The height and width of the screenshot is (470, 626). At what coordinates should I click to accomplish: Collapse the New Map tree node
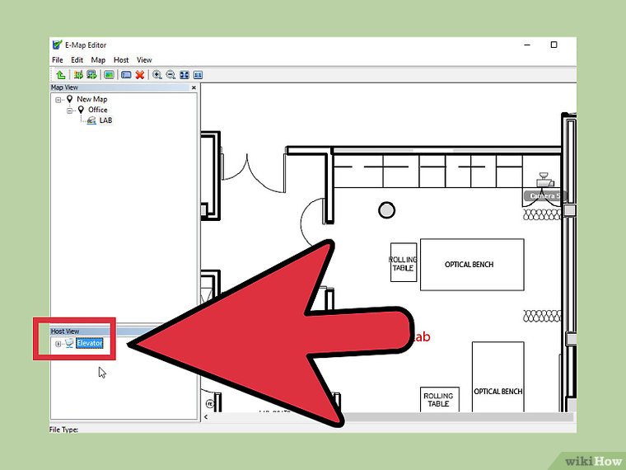coord(58,99)
